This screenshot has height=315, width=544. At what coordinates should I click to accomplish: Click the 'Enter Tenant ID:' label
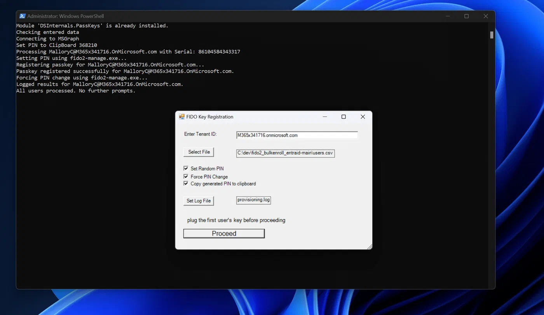click(x=201, y=134)
